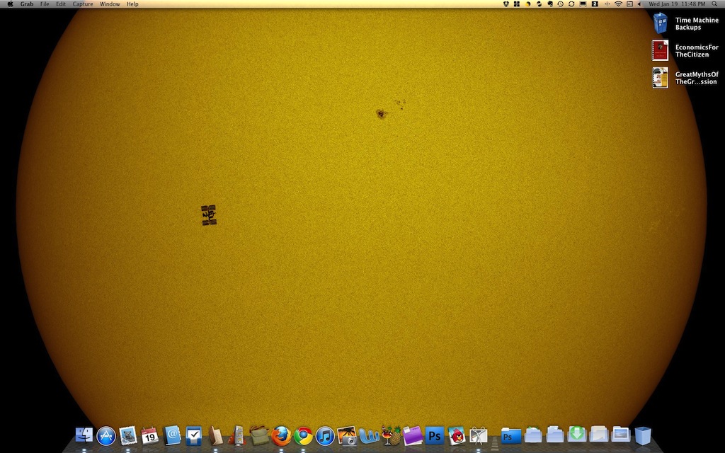Click the "Time Machine Backups" label text
725x453 pixels.
coord(697,23)
